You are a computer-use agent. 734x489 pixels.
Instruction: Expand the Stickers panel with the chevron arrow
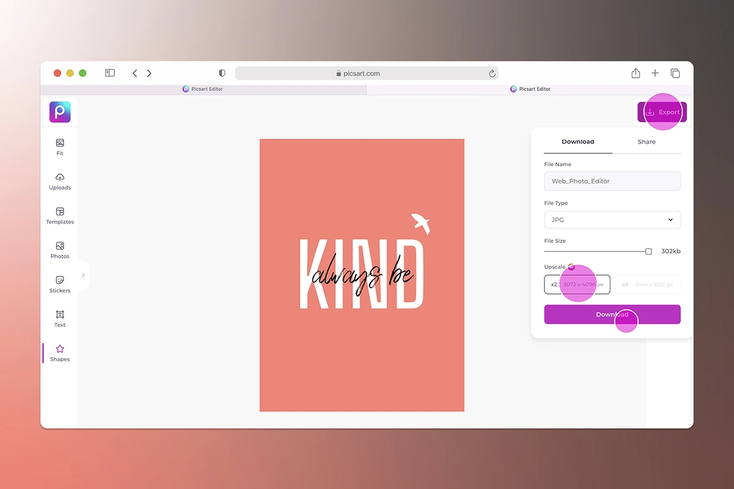pos(83,276)
